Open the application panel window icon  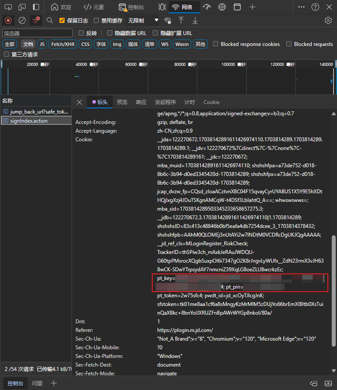(237, 7)
